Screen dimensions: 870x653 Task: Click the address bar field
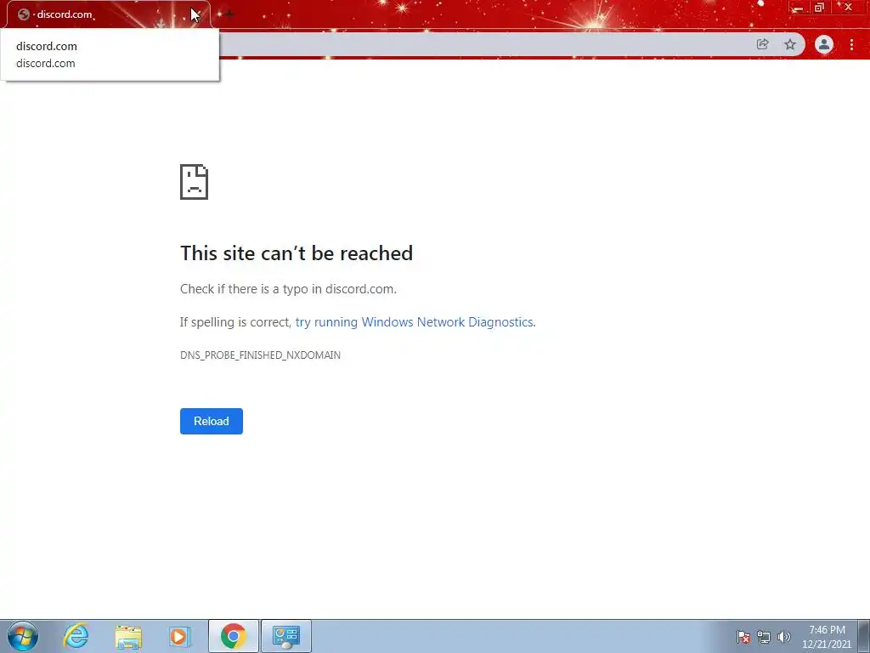point(483,44)
